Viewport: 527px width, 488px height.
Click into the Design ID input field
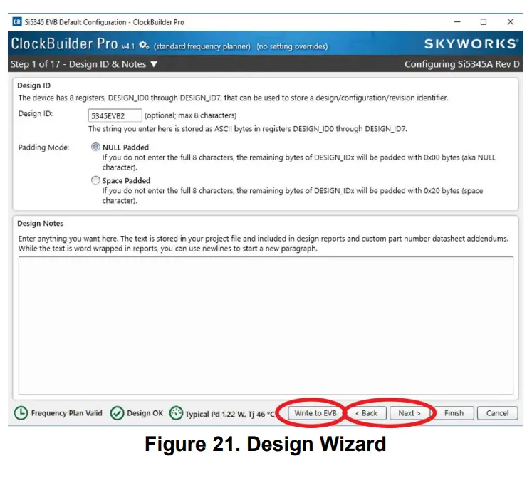click(x=115, y=115)
